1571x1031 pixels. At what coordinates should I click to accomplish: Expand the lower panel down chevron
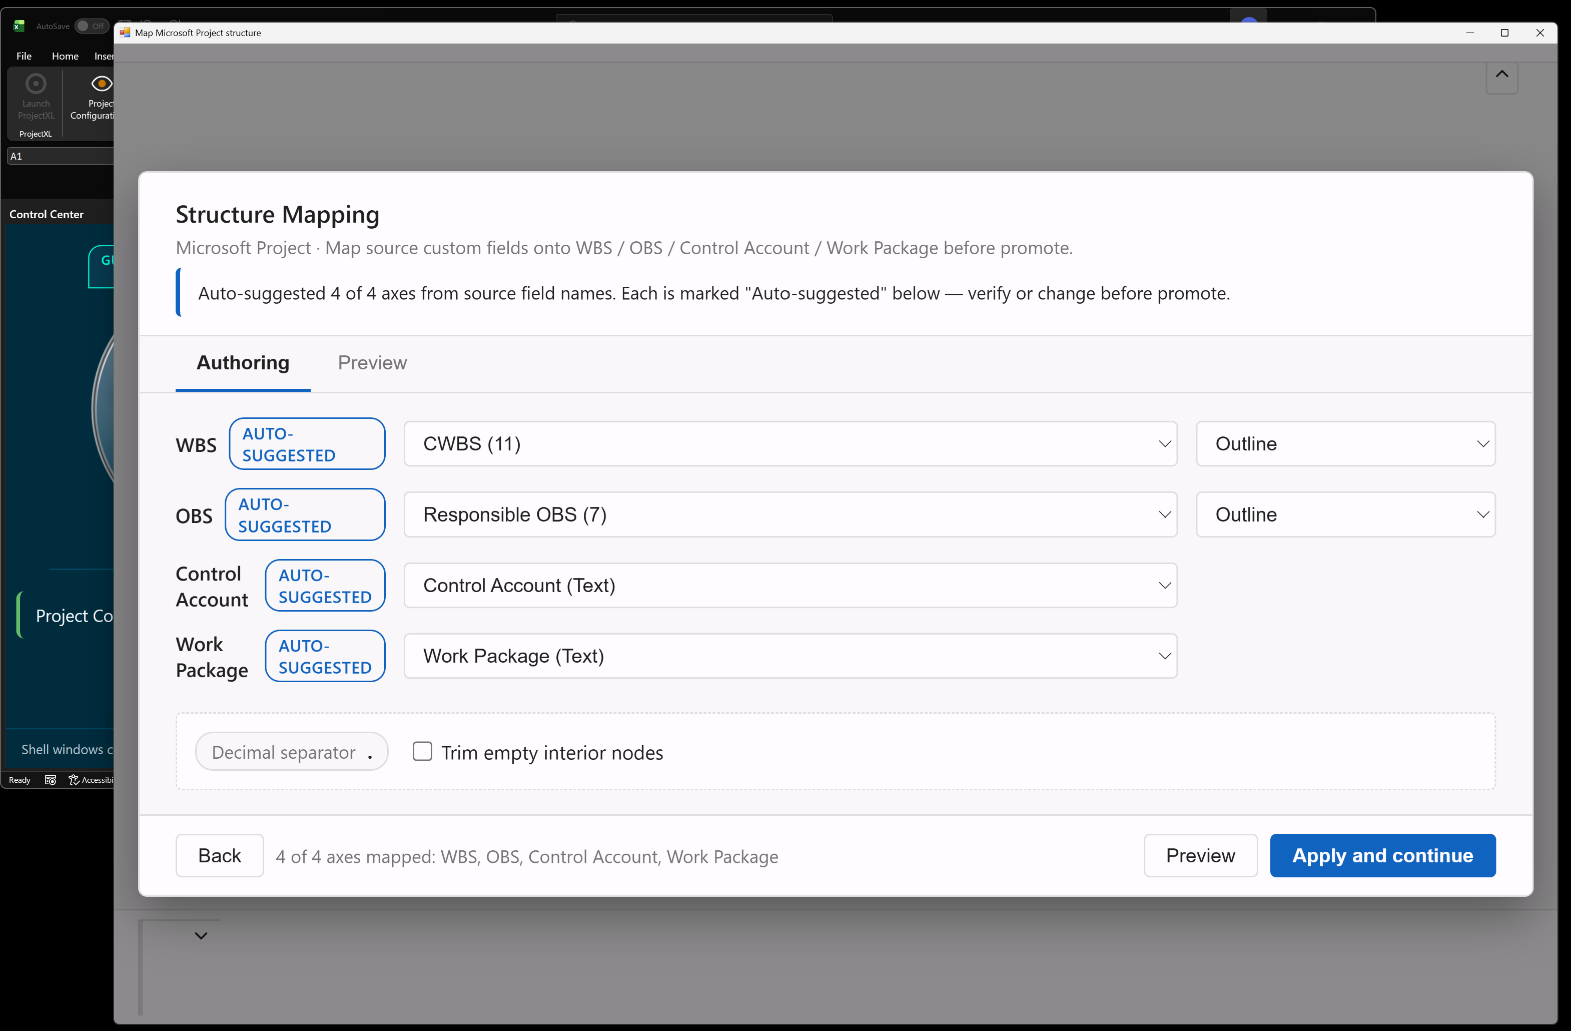(x=201, y=935)
